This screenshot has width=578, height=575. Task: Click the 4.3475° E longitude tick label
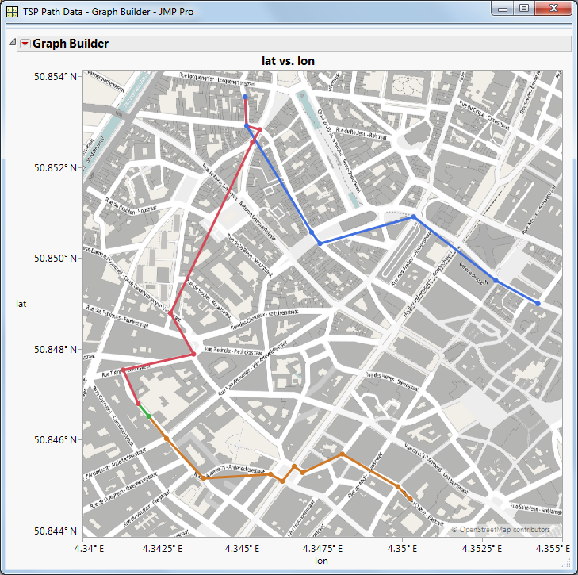point(323,549)
